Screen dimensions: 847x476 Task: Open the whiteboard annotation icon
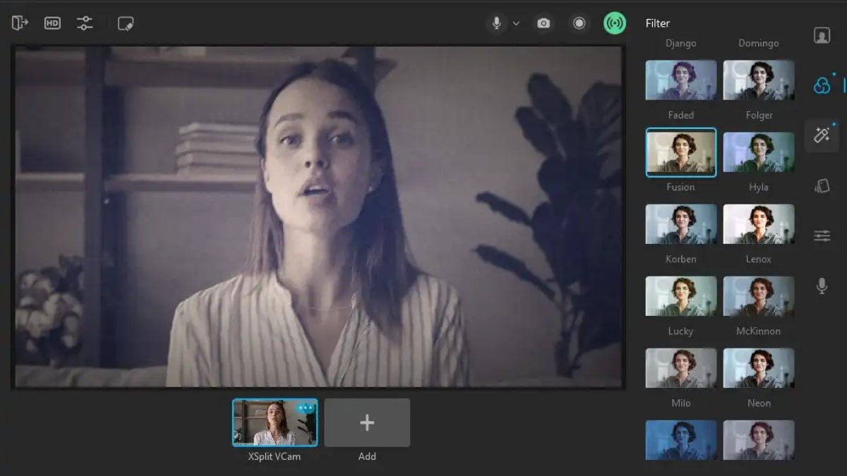pyautogui.click(x=126, y=23)
